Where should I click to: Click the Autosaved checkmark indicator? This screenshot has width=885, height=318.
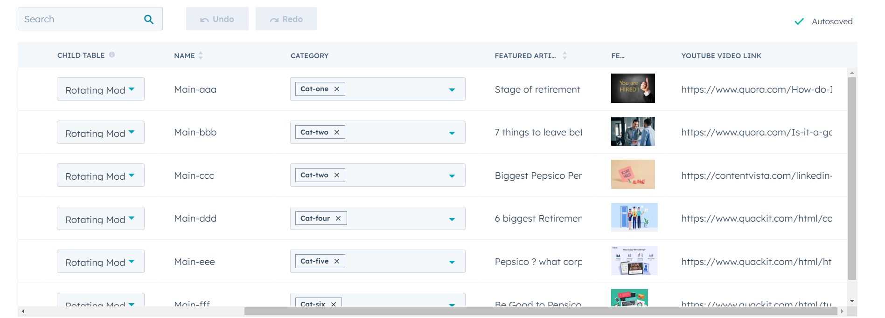point(799,21)
